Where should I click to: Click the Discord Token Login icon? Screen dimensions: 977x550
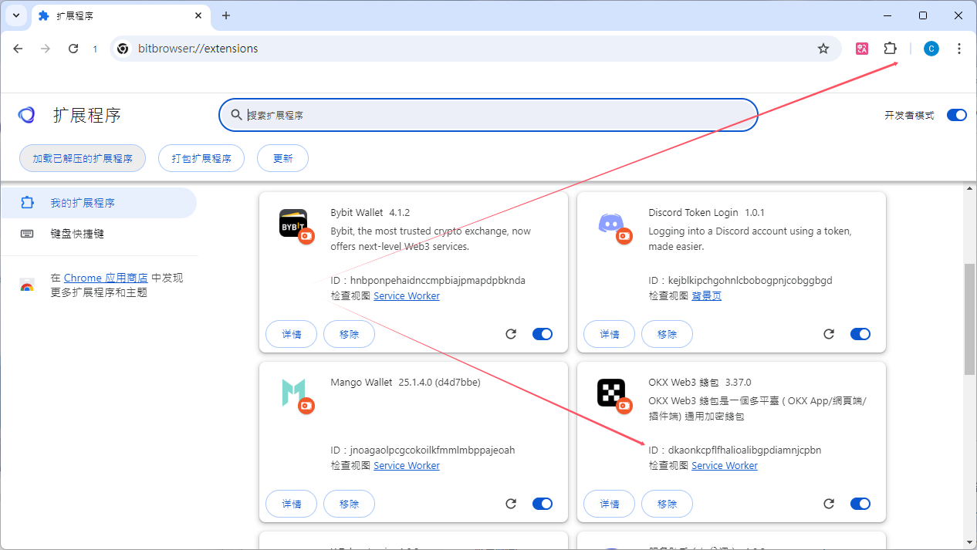point(611,224)
